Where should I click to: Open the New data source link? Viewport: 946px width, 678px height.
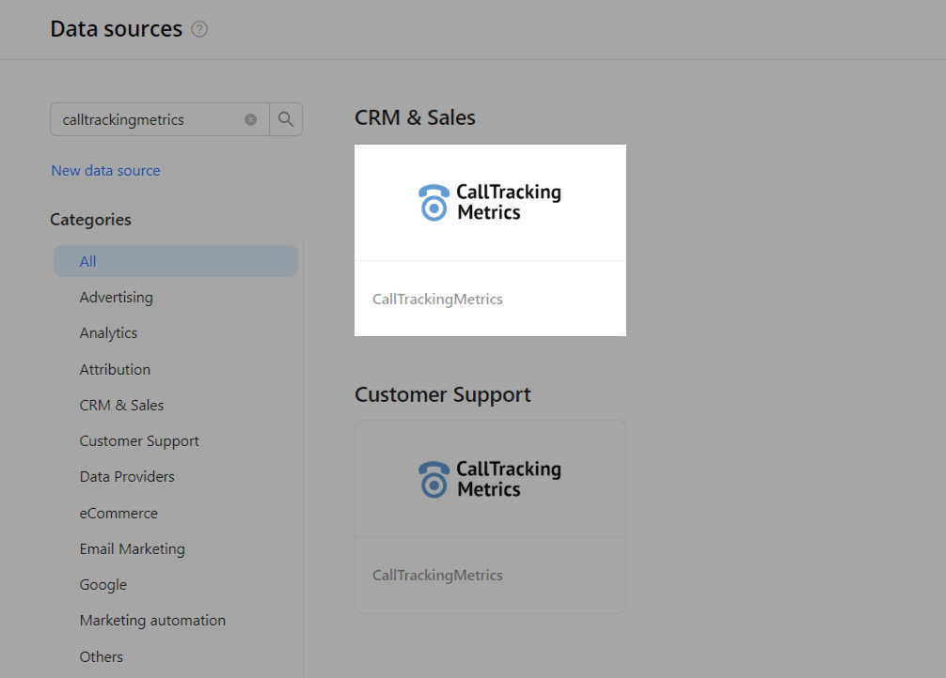105,170
